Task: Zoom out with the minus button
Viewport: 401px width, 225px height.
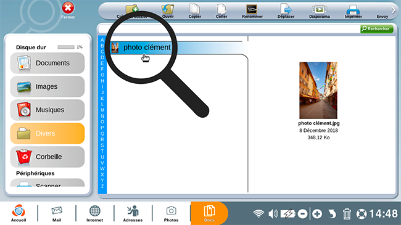Action: (x=302, y=214)
